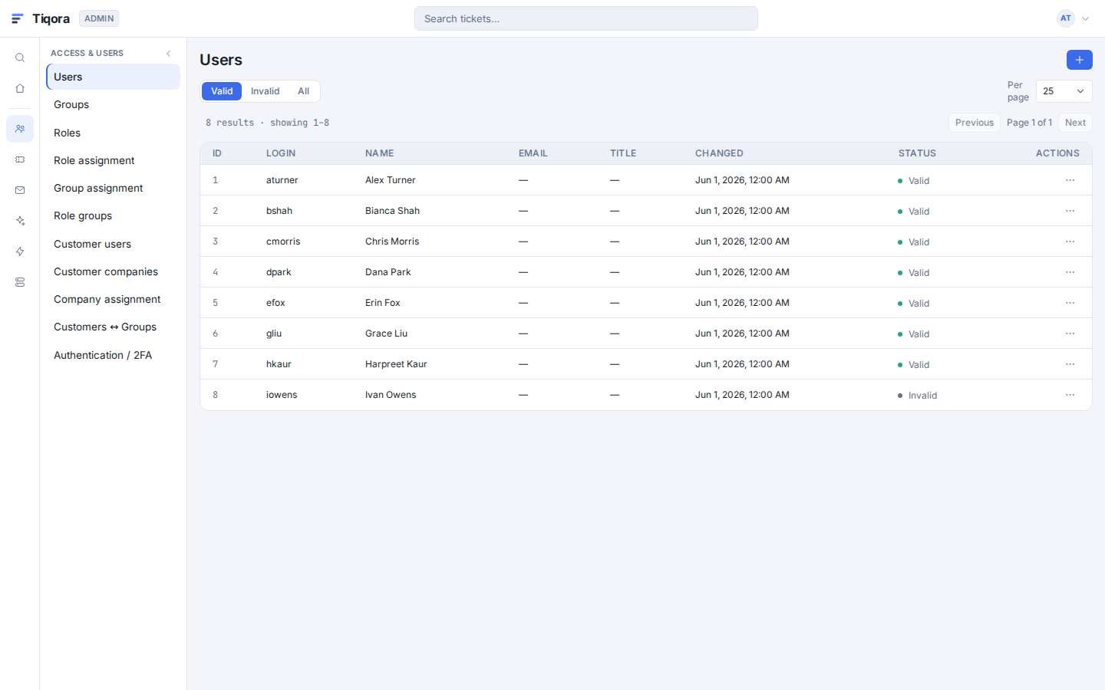Collapse the Access & Users sidebar panel
The height and width of the screenshot is (690, 1105).
click(x=169, y=53)
